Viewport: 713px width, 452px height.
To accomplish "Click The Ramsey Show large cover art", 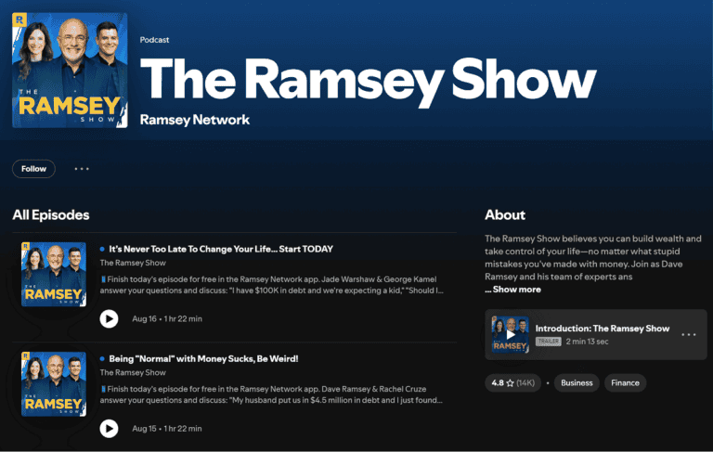I will [x=70, y=71].
